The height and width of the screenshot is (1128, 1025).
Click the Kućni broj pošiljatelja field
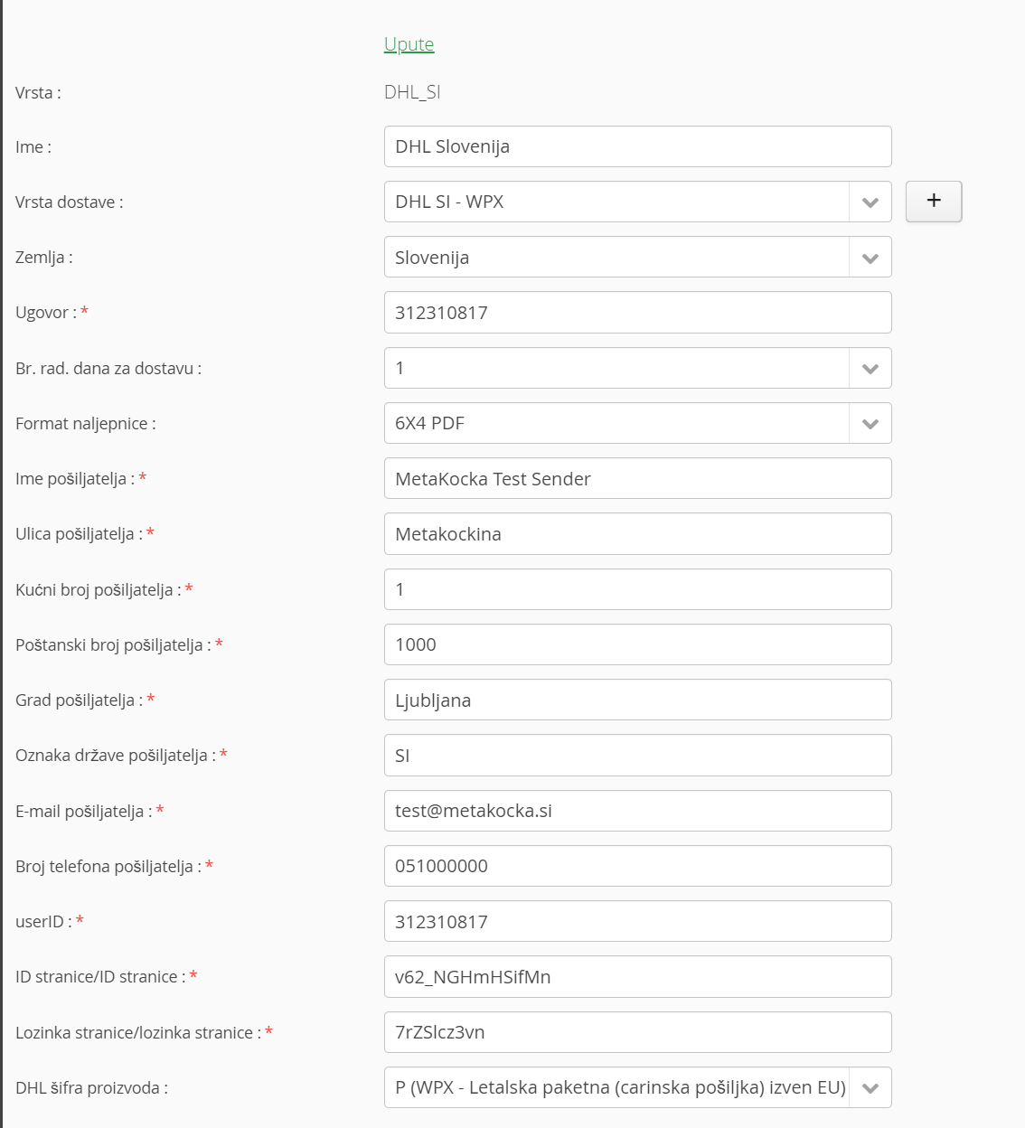(x=637, y=589)
